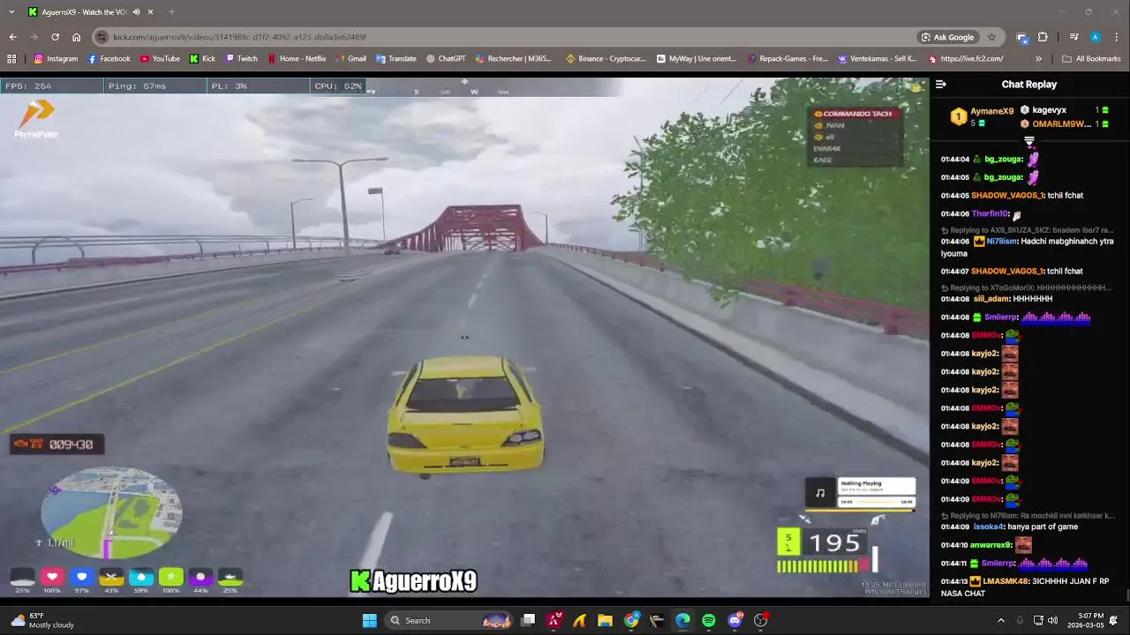
Task: Focus the address bar URL
Action: click(x=239, y=37)
